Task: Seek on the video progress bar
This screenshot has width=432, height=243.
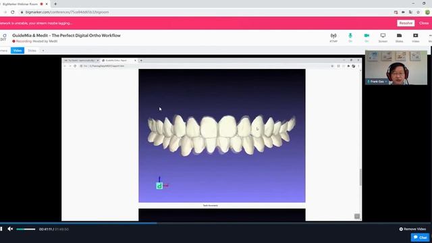Action: [x=216, y=223]
